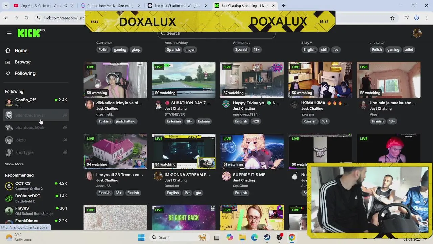Open the user profile avatar menu
The image size is (433, 244).
(x=417, y=33)
